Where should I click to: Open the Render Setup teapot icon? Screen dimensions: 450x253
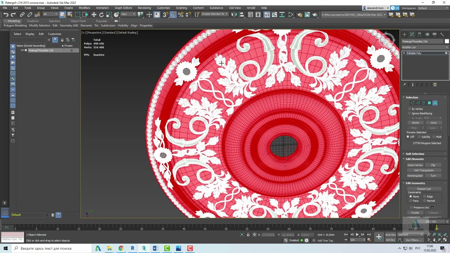coord(300,14)
